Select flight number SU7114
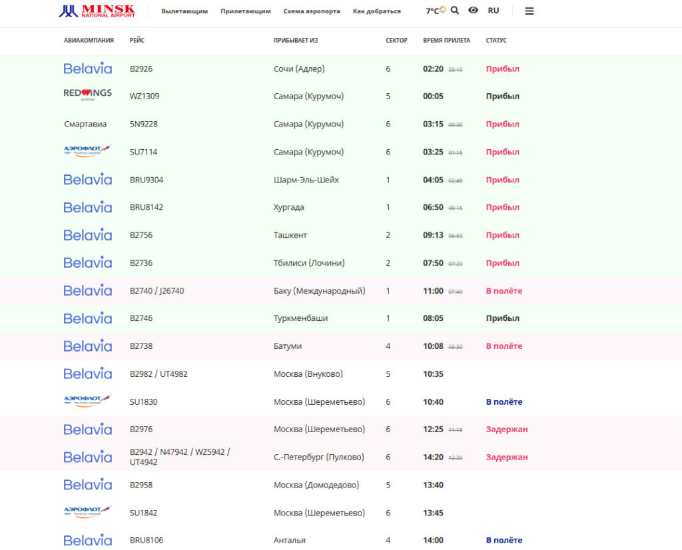 (x=144, y=152)
